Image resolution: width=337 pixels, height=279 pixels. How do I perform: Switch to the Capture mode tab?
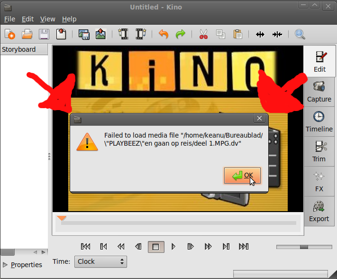(x=319, y=92)
